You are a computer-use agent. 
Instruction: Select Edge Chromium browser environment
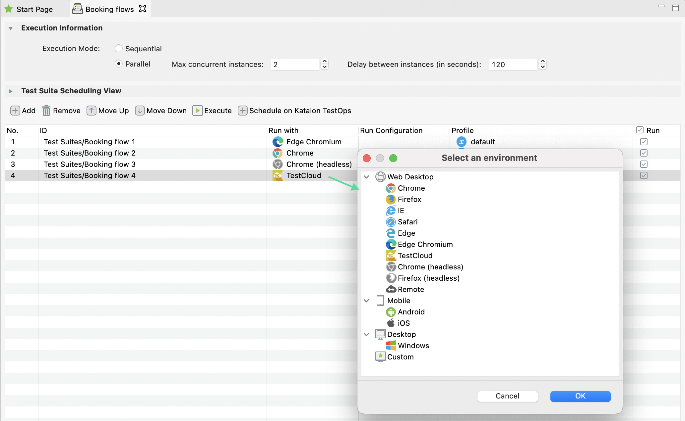pyautogui.click(x=424, y=244)
